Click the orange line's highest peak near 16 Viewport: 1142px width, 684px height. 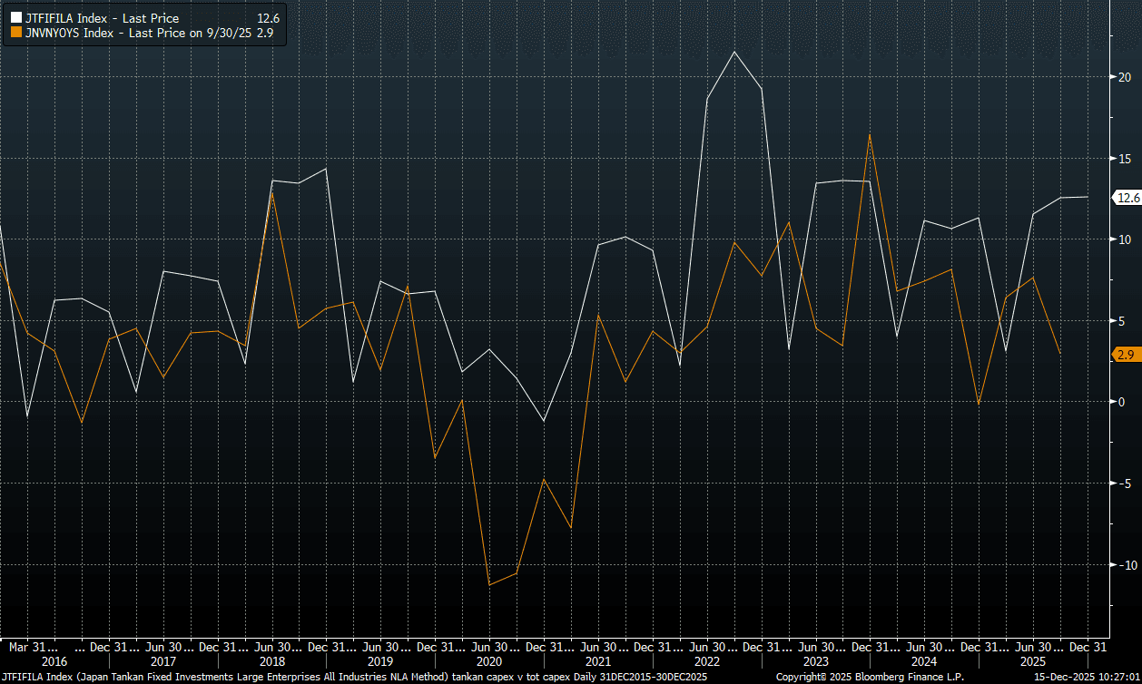coord(870,135)
